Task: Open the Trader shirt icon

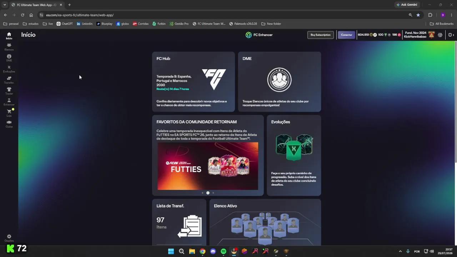Action: pos(9,91)
